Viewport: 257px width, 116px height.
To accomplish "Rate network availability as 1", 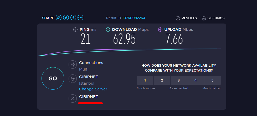I will pyautogui.click(x=145, y=80).
